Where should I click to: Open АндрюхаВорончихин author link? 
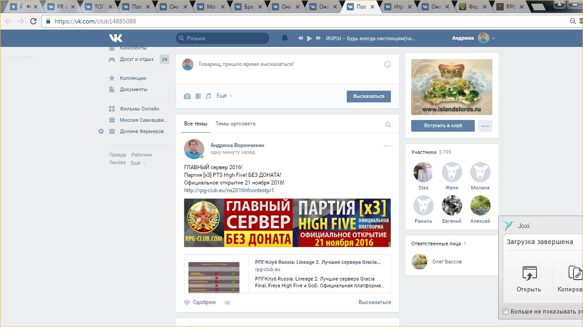(237, 145)
